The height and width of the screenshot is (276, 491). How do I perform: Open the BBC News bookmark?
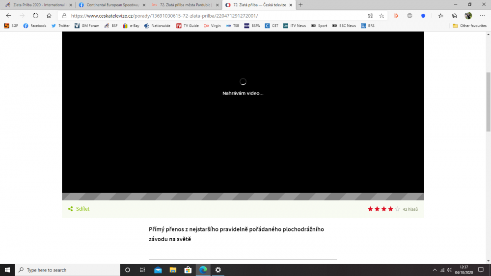coord(344,25)
